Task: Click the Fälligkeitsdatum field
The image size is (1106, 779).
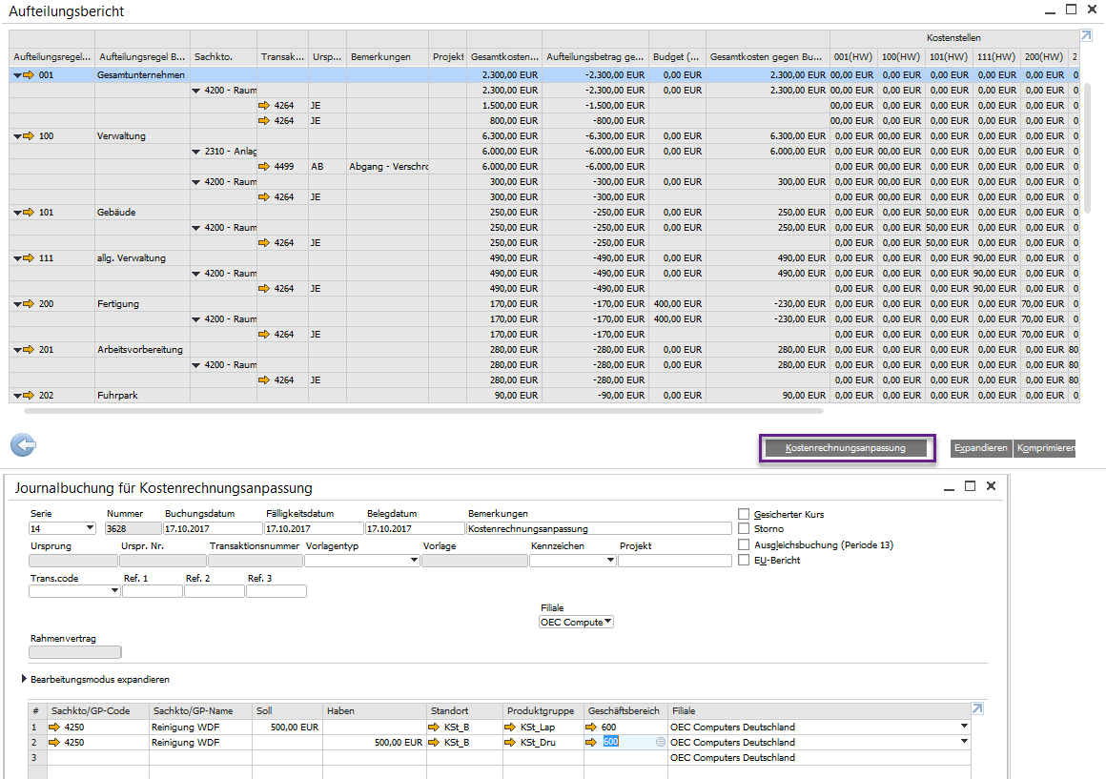Action: pos(314,528)
